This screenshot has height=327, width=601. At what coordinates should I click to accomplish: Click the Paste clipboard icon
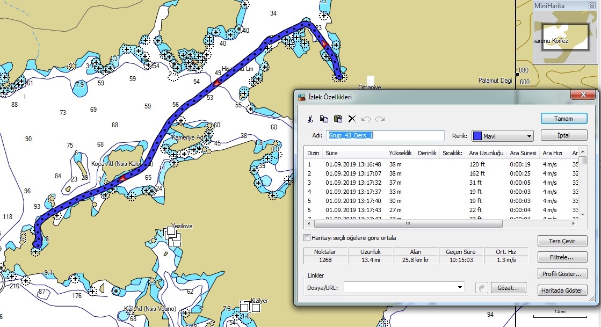338,119
